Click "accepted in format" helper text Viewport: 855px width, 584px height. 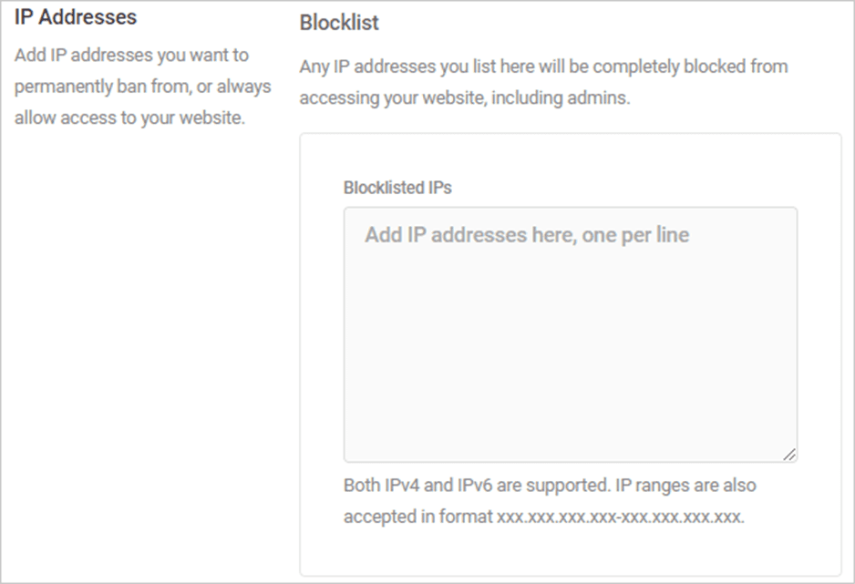pos(418,517)
